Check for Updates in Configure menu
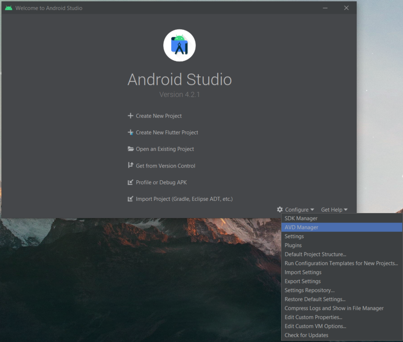Screen dimensions: 403x342 [x=342, y=335]
